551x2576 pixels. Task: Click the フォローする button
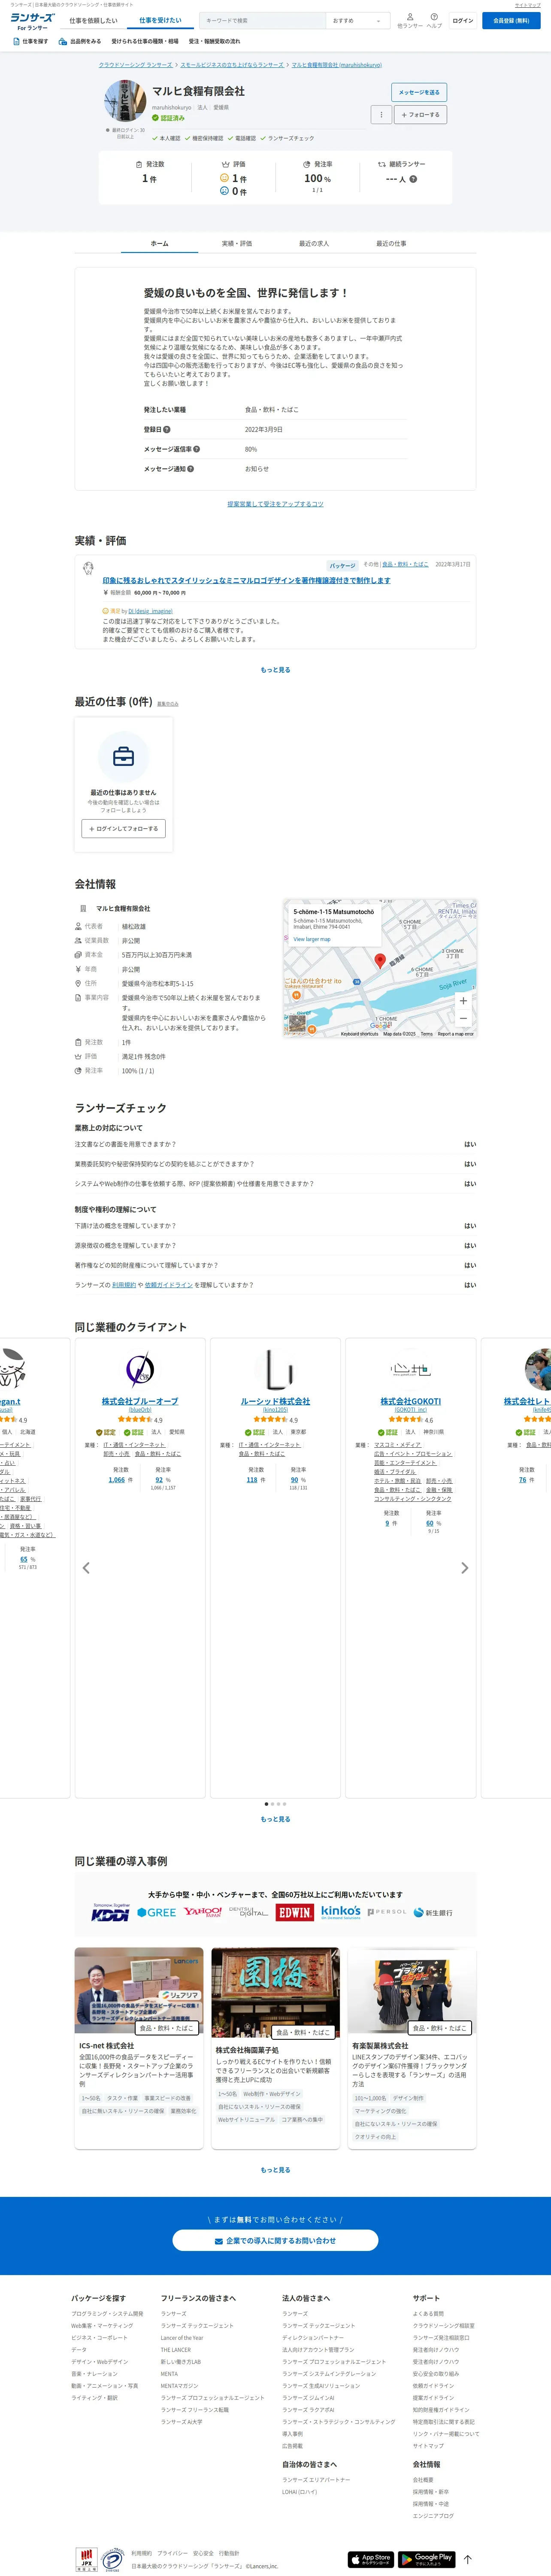pyautogui.click(x=420, y=115)
